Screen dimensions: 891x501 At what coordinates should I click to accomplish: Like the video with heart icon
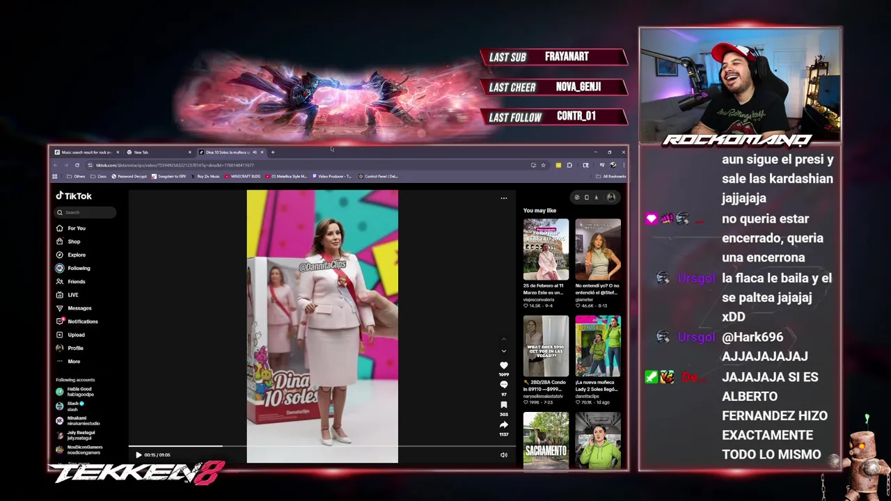[504, 365]
